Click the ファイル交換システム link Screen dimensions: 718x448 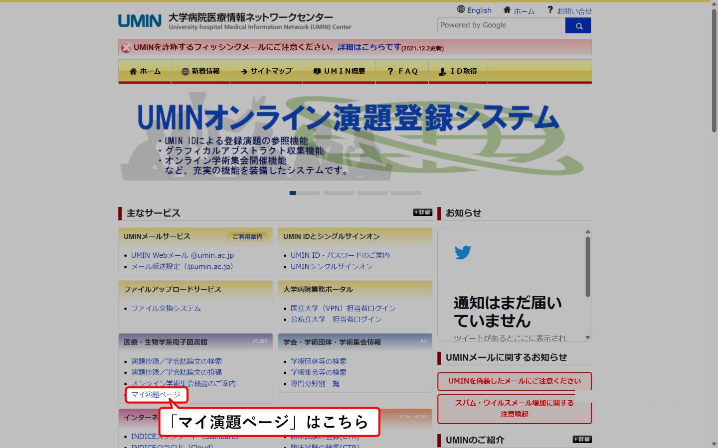167,308
